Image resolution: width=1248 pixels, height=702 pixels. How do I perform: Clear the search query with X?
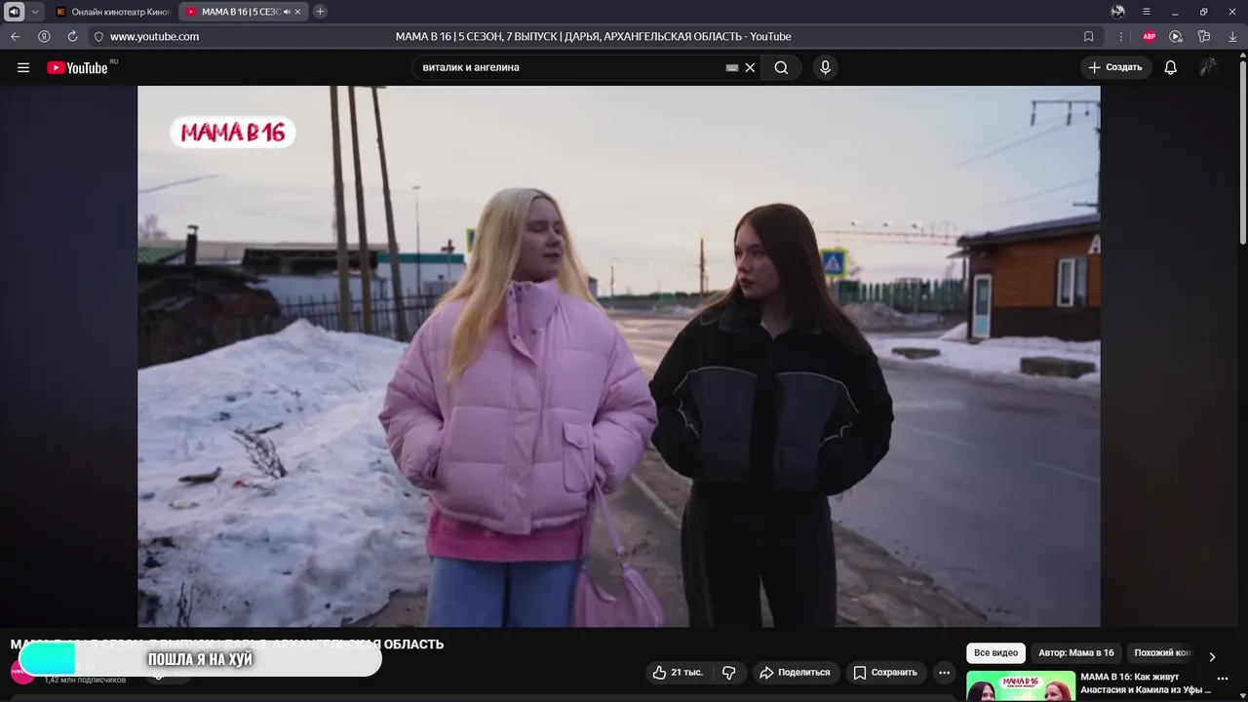tap(750, 67)
